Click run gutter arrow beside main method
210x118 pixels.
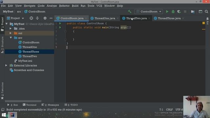(60, 28)
